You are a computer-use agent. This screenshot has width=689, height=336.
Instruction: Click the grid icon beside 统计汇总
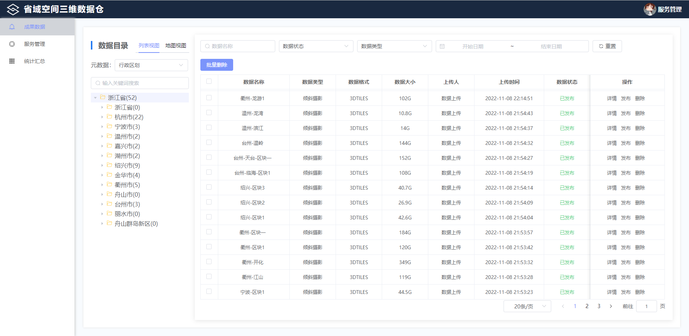(x=12, y=61)
